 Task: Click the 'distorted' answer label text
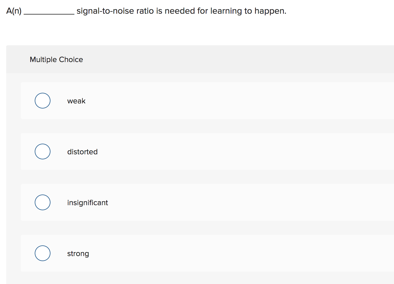click(82, 152)
